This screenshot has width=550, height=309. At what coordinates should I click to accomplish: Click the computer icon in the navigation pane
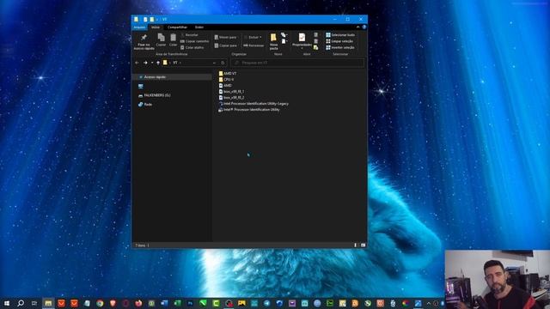click(x=141, y=86)
